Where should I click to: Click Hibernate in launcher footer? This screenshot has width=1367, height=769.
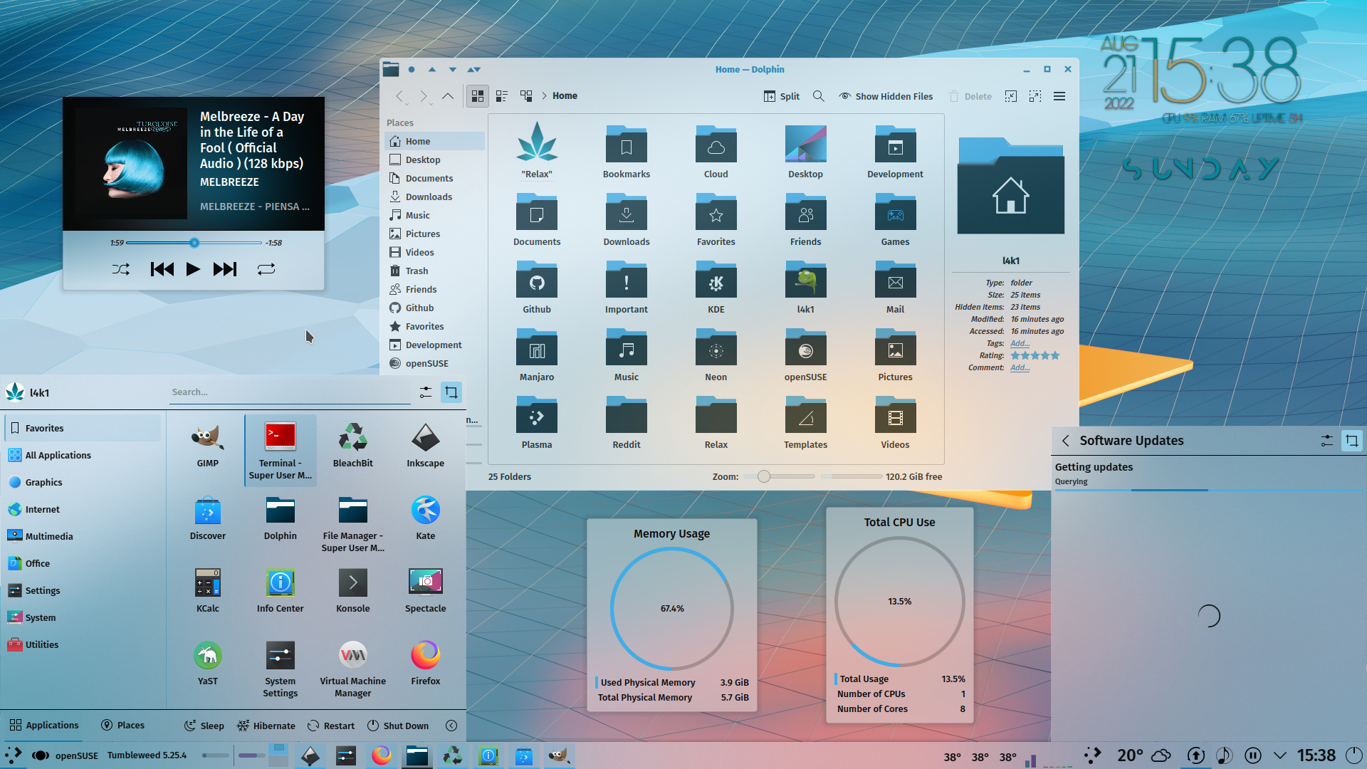(266, 726)
